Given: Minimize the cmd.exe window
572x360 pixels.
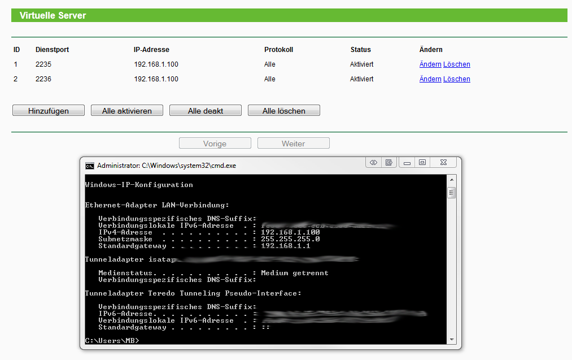Looking at the screenshot, I should coord(407,162).
